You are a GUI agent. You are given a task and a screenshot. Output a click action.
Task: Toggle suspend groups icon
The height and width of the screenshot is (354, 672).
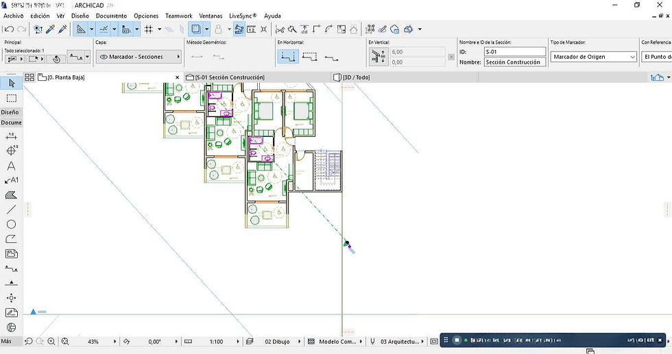point(239,29)
